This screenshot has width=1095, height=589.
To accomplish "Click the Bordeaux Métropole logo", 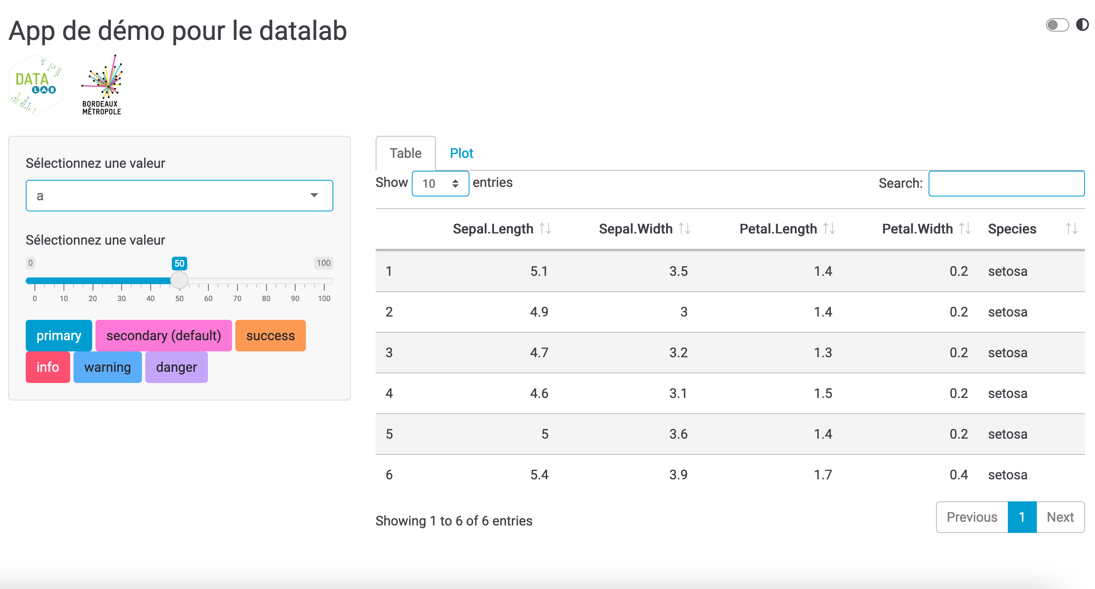I will [x=102, y=85].
